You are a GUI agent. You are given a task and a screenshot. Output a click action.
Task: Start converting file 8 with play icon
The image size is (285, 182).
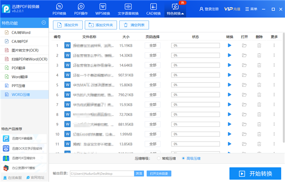(x=229, y=115)
